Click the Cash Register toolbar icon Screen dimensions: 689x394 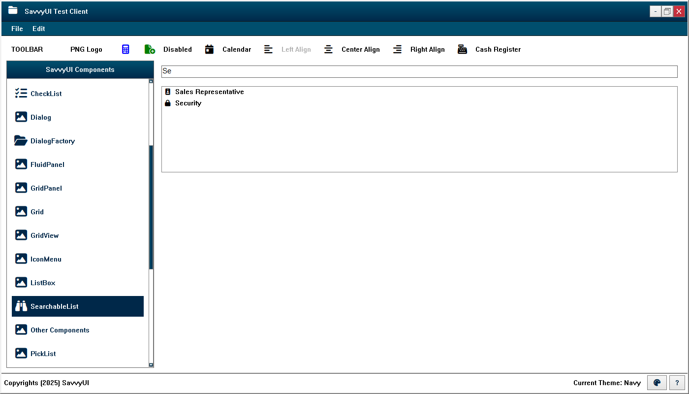coord(462,49)
